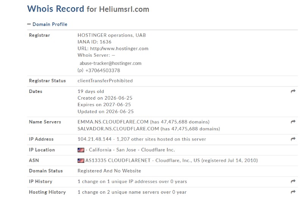Viewport: 303px width, 198px height.
Task: Open share arrow in IP Address row
Action: (293, 139)
